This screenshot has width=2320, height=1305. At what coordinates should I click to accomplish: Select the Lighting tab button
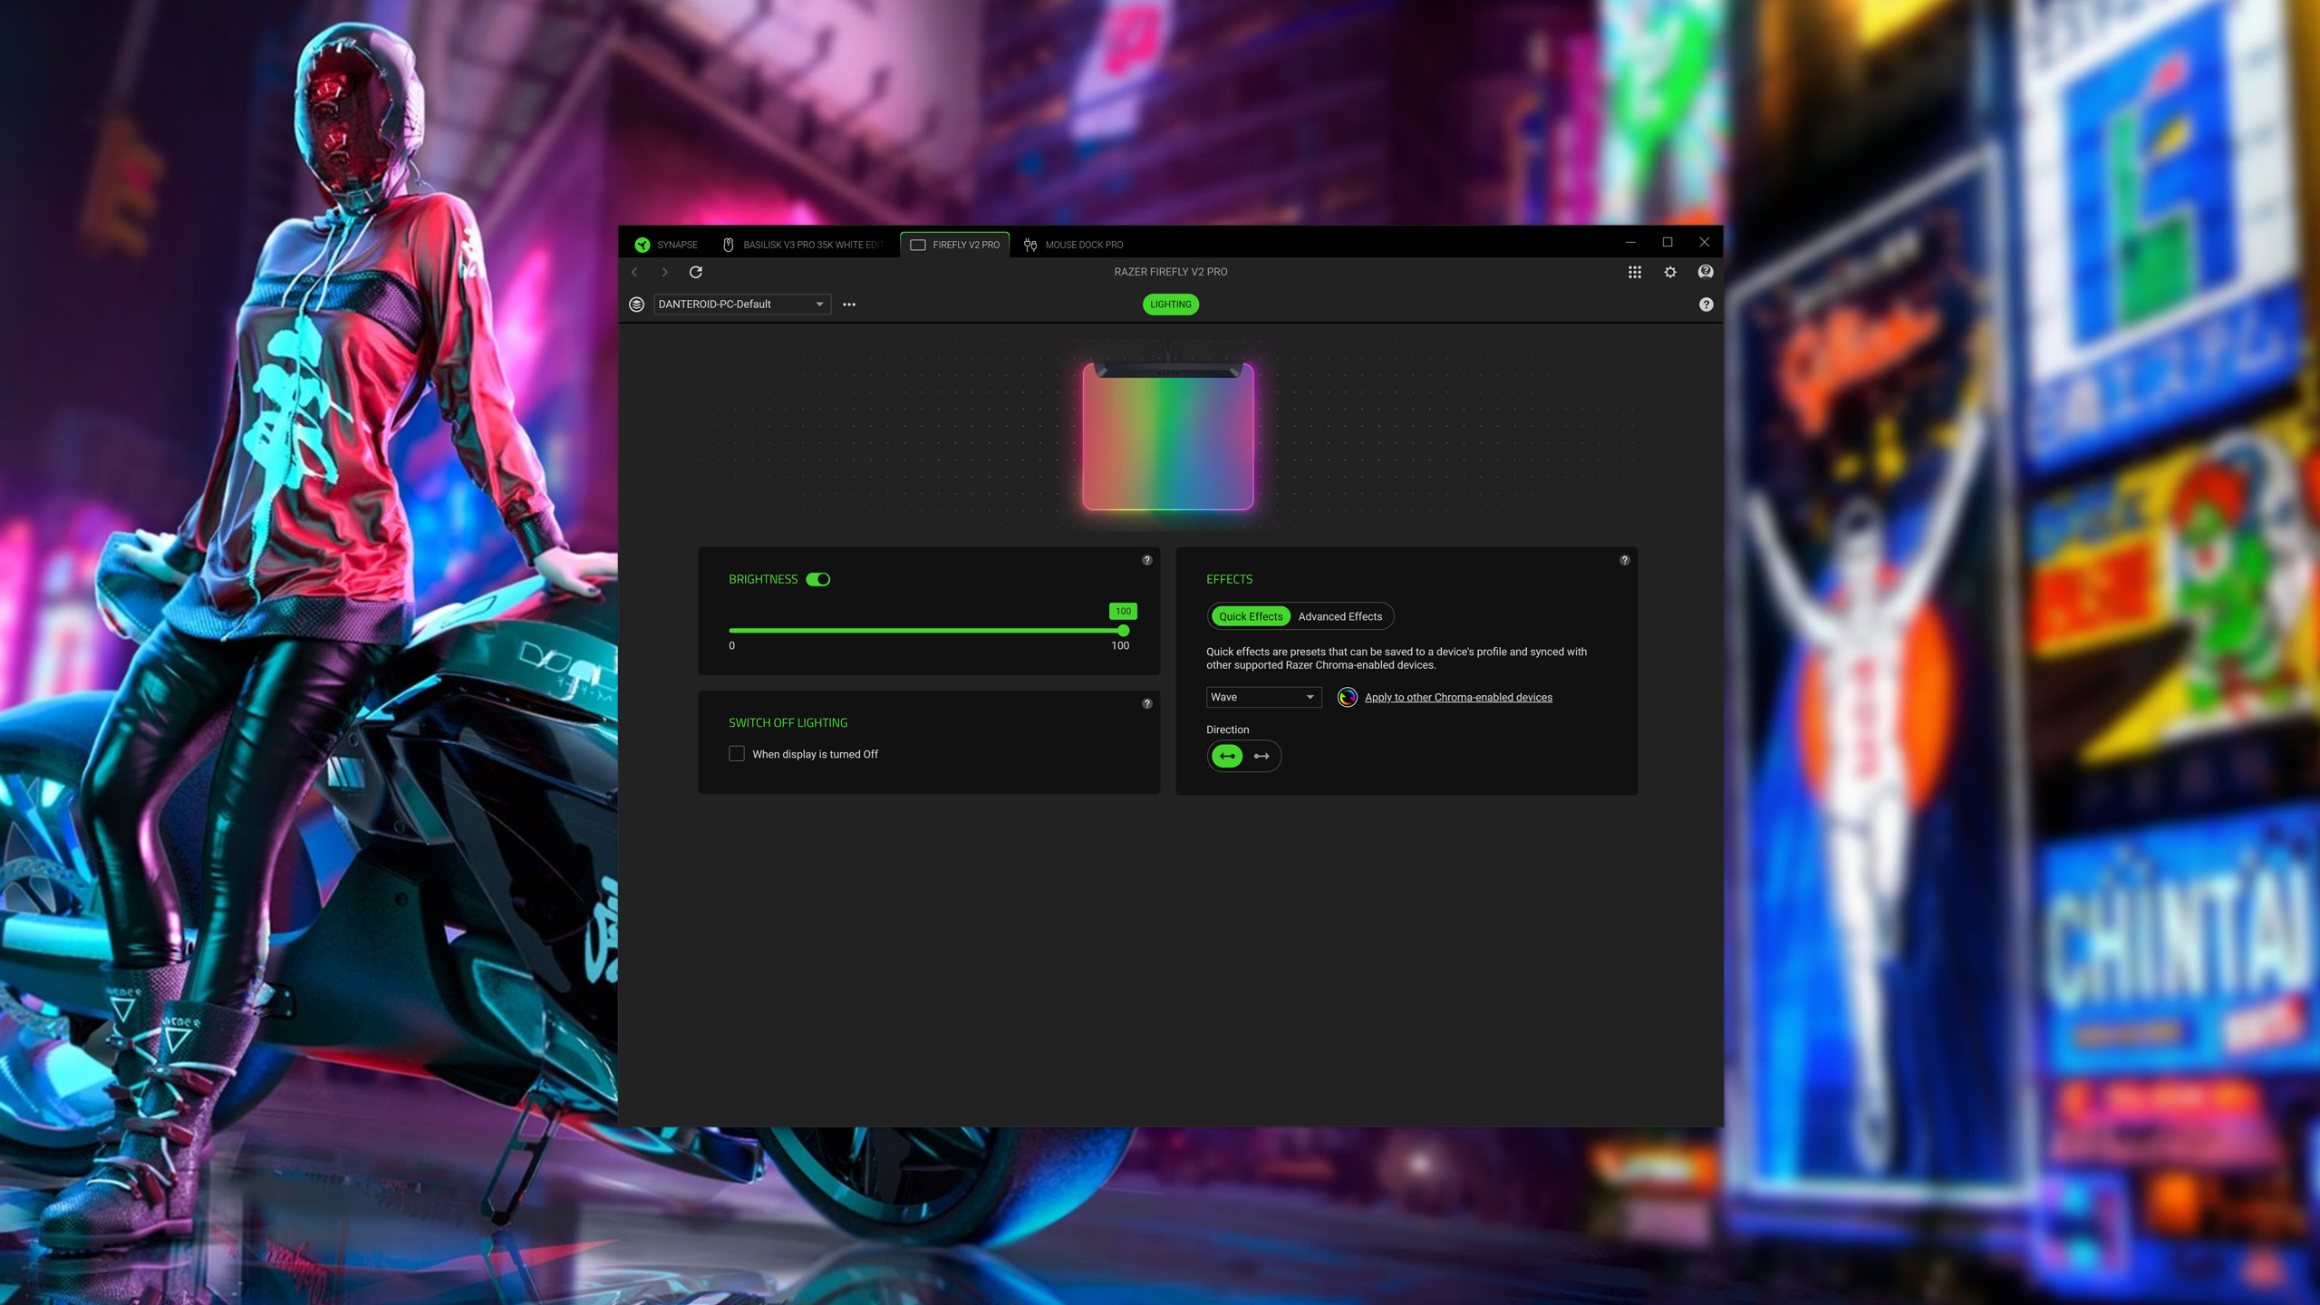[1170, 304]
